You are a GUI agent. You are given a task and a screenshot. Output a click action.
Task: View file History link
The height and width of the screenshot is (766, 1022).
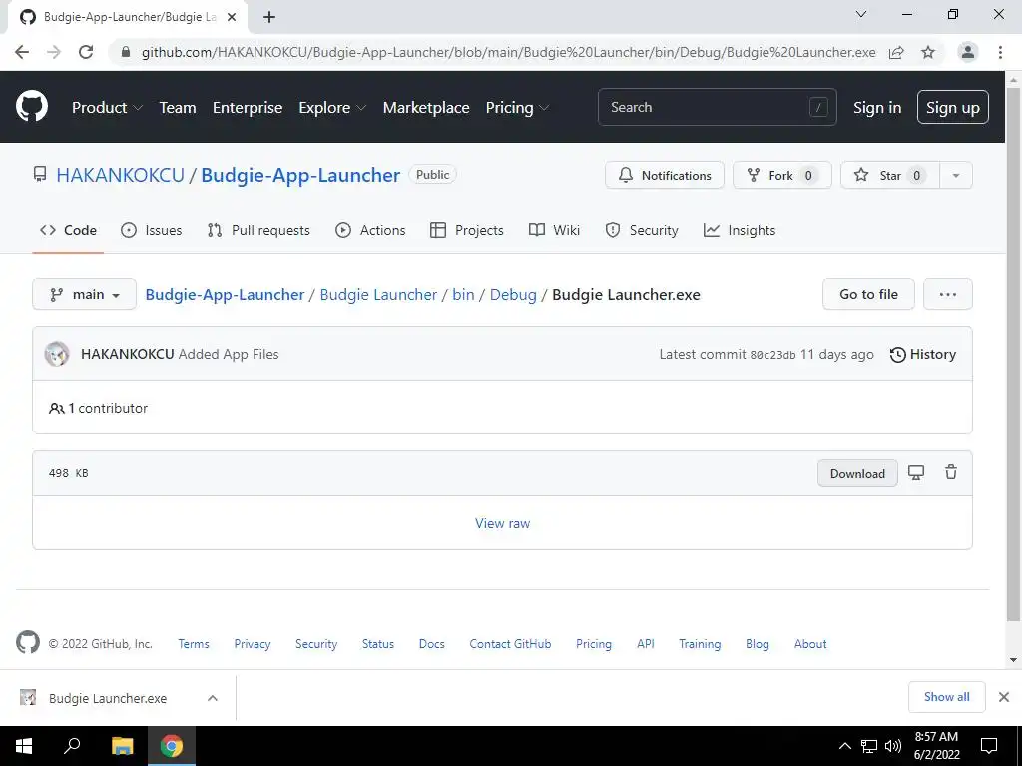(923, 354)
